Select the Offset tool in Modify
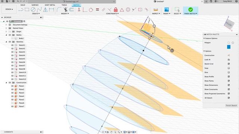 pyautogui.click(x=71, y=10)
